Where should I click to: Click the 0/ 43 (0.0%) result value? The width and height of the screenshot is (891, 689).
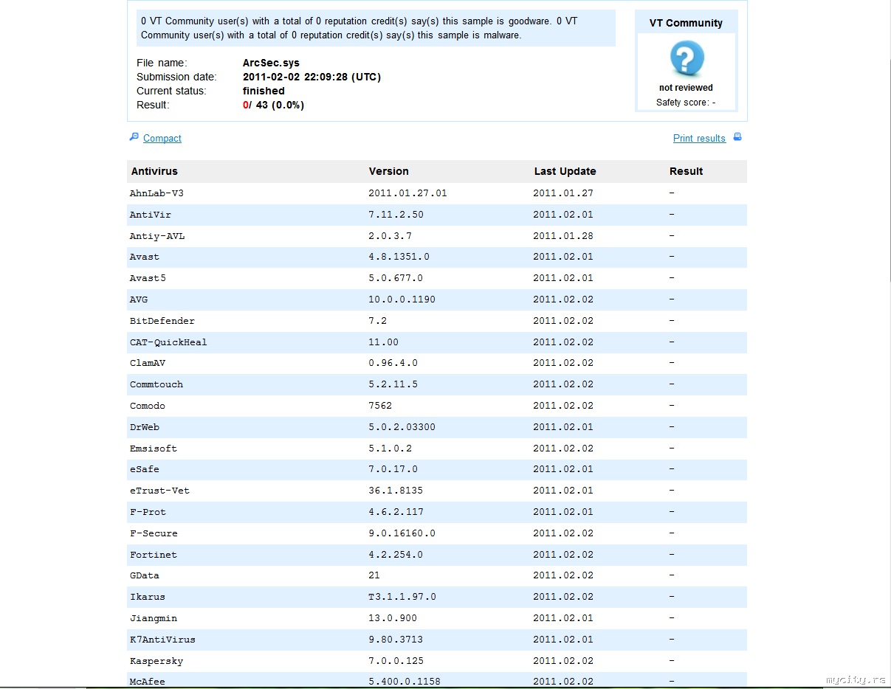(273, 105)
